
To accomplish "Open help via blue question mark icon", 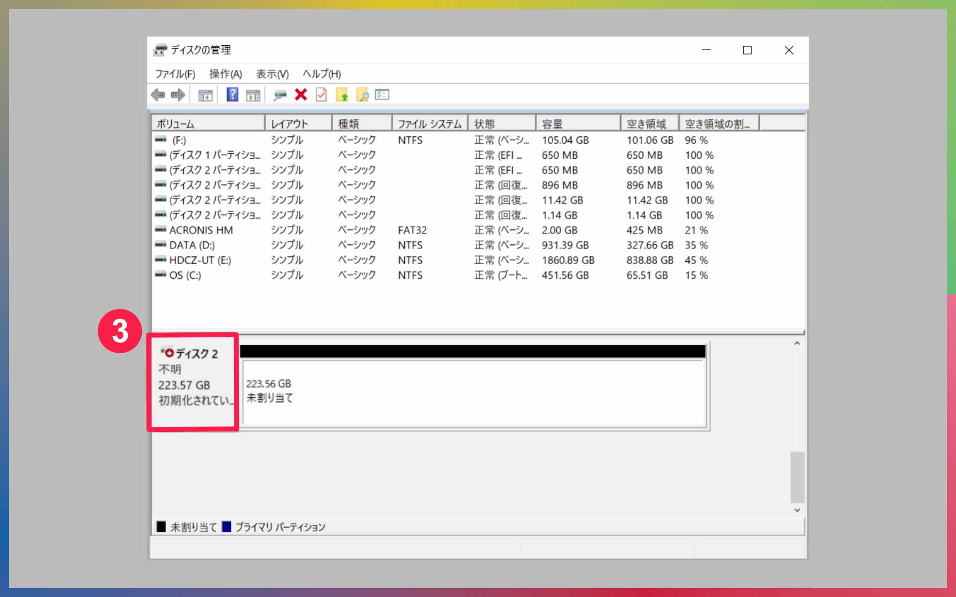I will (232, 95).
